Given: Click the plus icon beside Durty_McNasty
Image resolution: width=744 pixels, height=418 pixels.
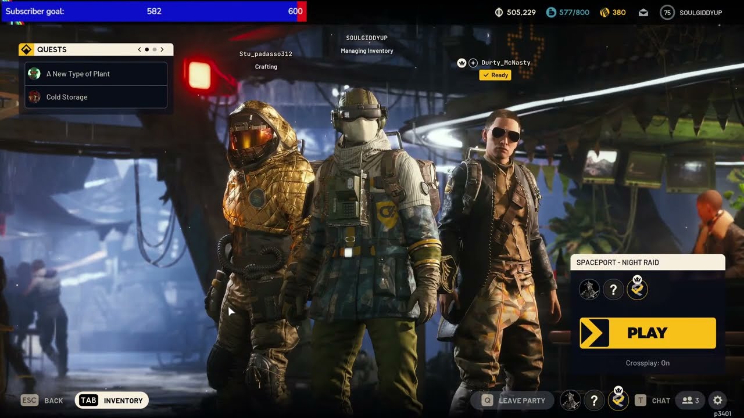Looking at the screenshot, I should (x=473, y=63).
